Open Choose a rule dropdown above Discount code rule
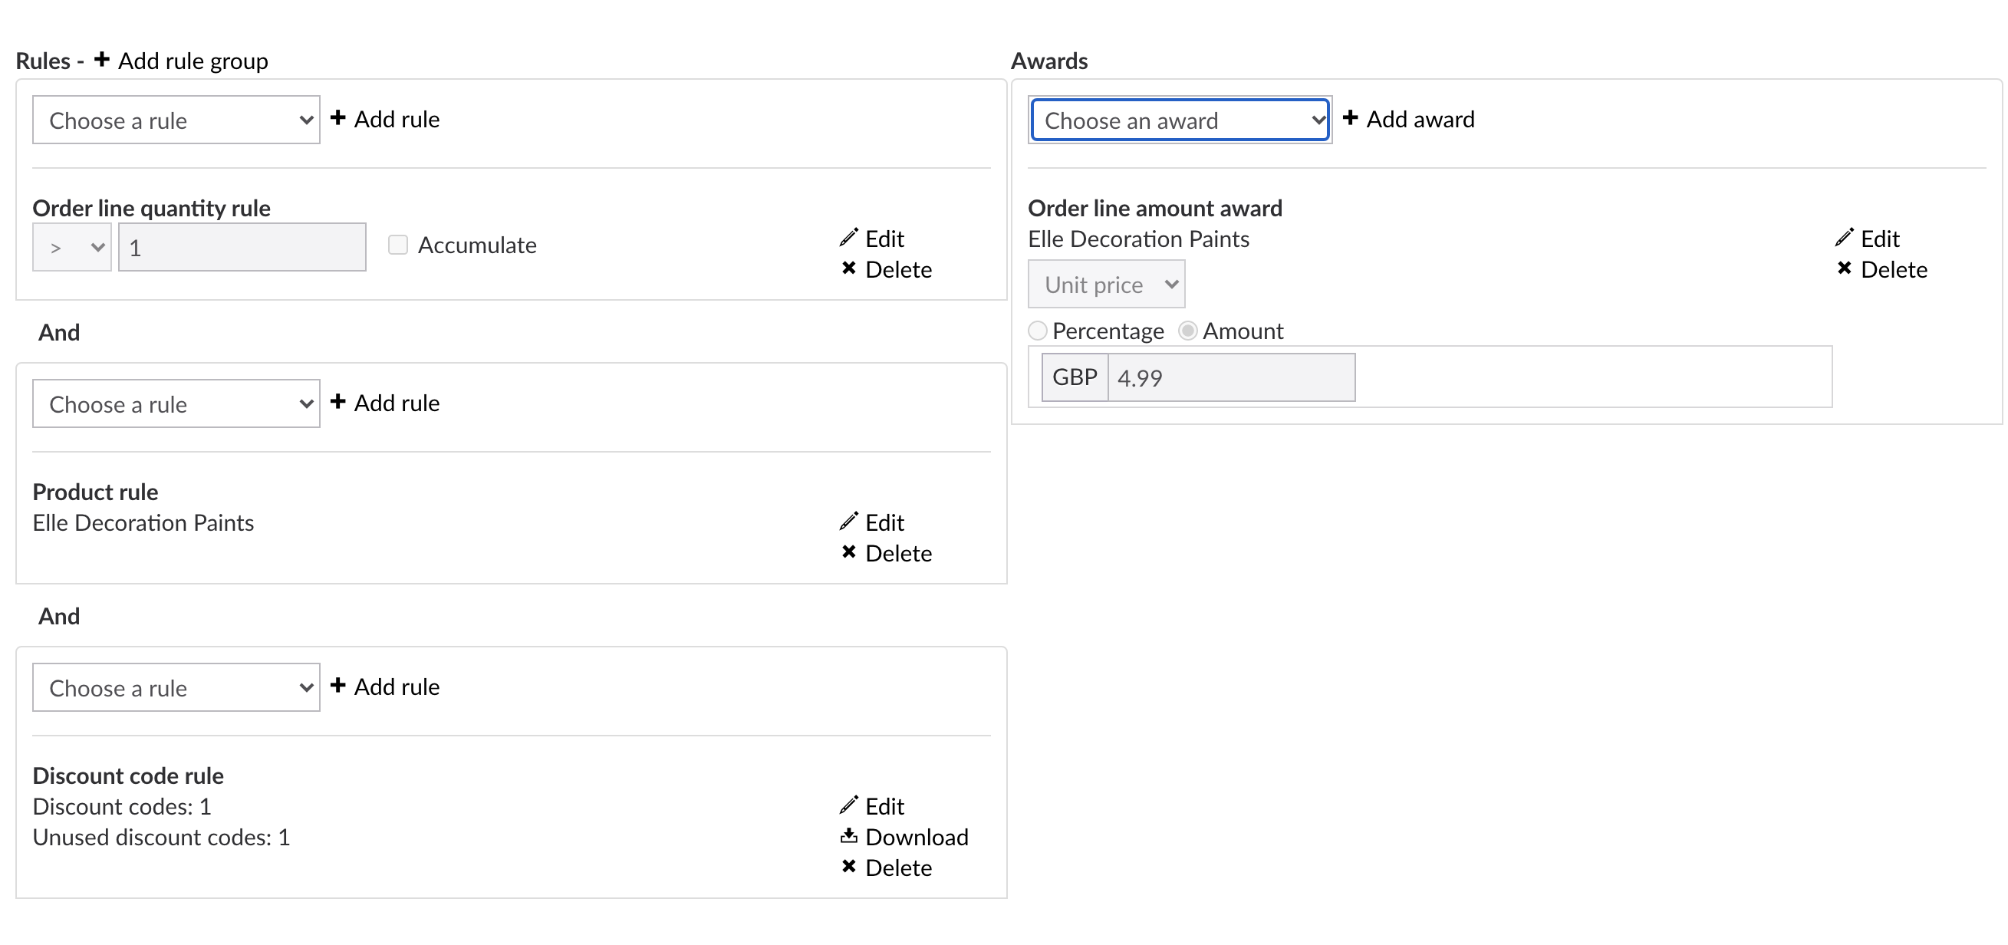The width and height of the screenshot is (2008, 945). click(x=176, y=688)
